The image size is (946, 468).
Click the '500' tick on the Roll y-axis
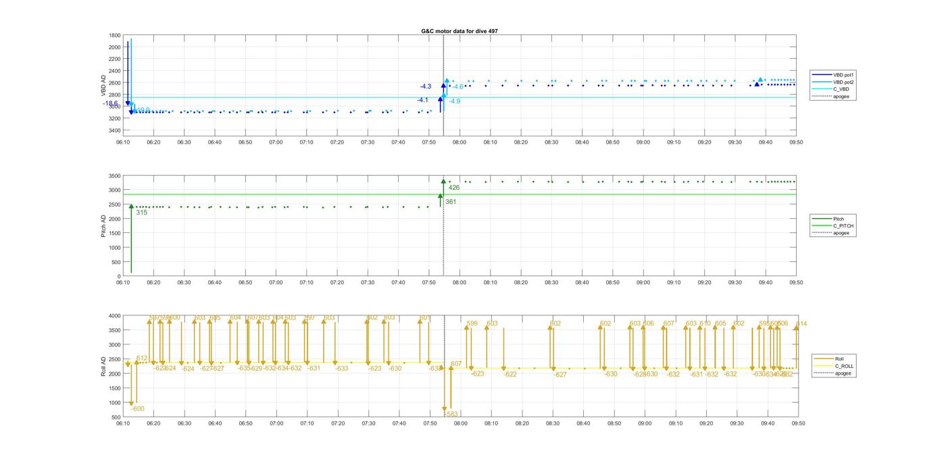pyautogui.click(x=116, y=417)
